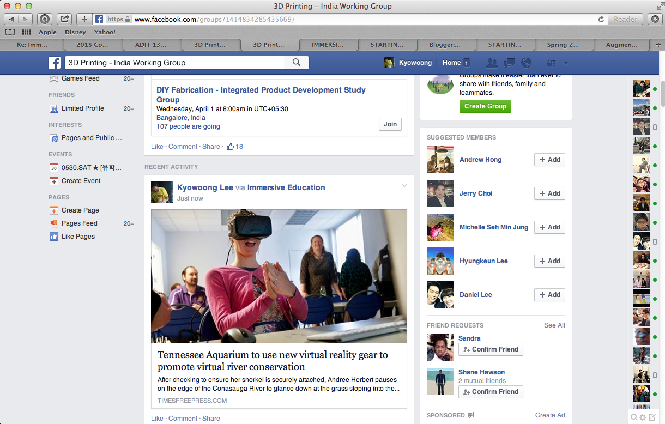Viewport: 665px width, 424px height.
Task: Open post options chevron on Kyowoong's post
Action: [404, 186]
